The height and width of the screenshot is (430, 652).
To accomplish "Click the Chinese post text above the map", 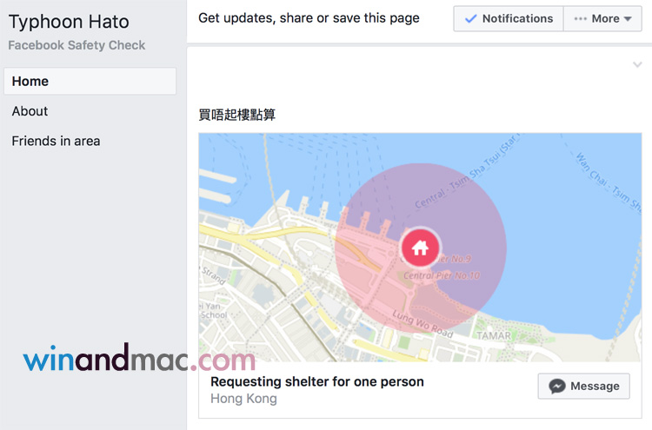I will tap(237, 115).
